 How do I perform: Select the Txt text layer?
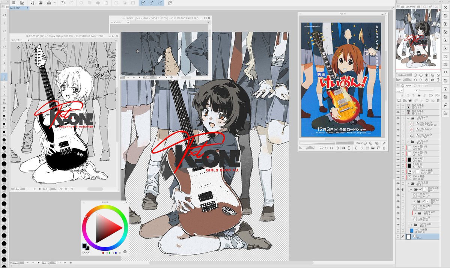424,130
